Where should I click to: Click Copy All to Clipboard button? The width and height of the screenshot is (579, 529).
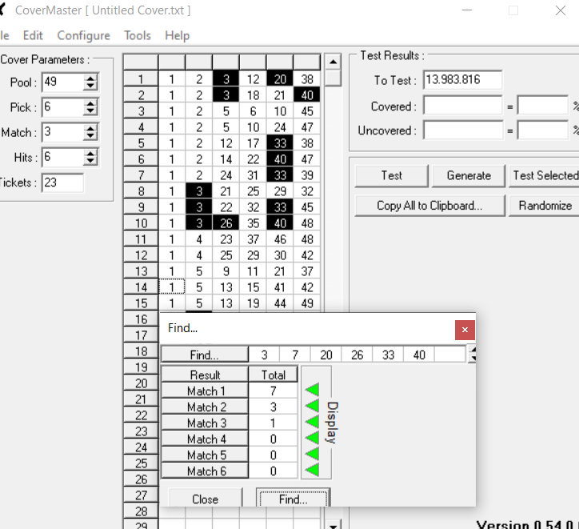429,206
